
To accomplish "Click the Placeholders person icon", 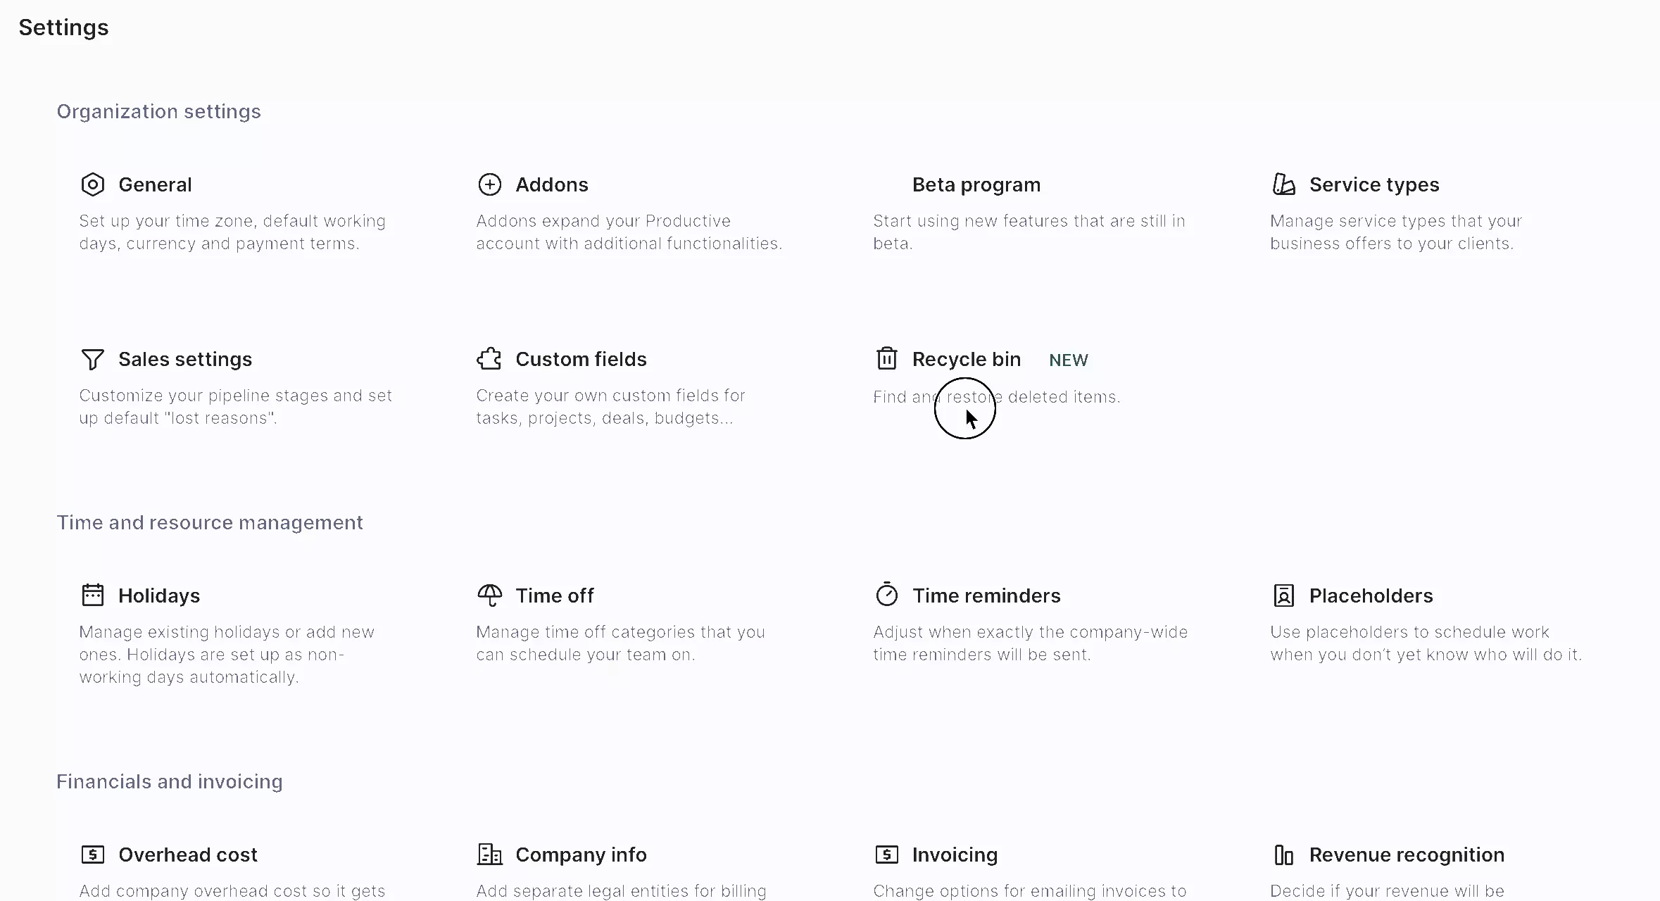I will 1284,596.
